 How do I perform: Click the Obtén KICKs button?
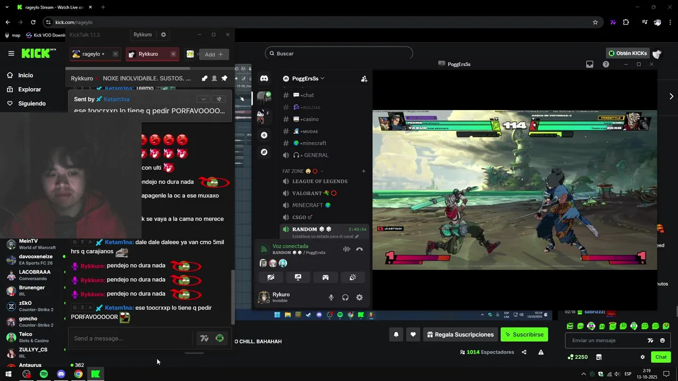[x=629, y=53]
